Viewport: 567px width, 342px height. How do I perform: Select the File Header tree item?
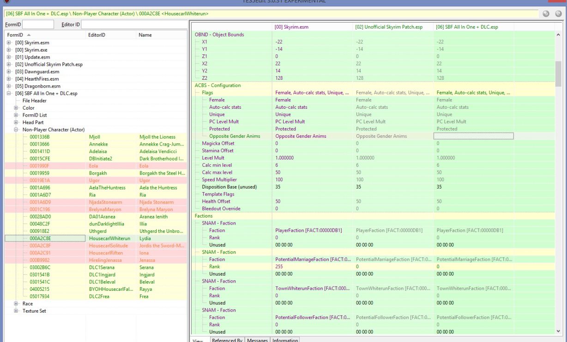tap(35, 100)
